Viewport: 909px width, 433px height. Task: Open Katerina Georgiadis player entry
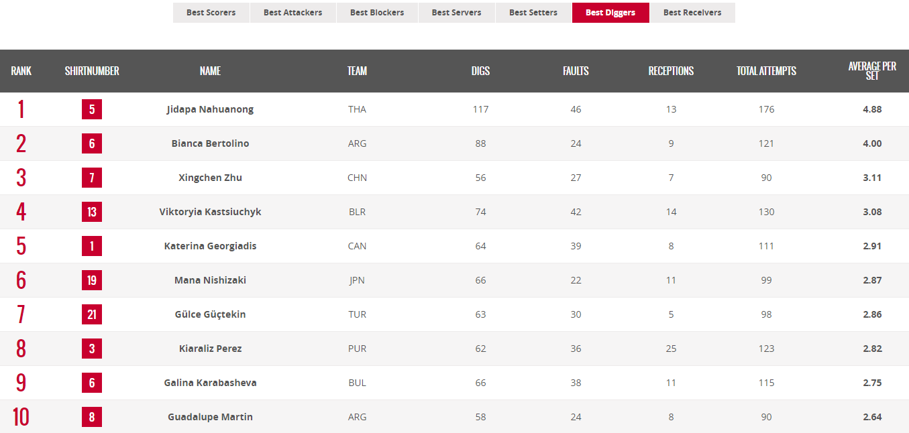tap(210, 246)
